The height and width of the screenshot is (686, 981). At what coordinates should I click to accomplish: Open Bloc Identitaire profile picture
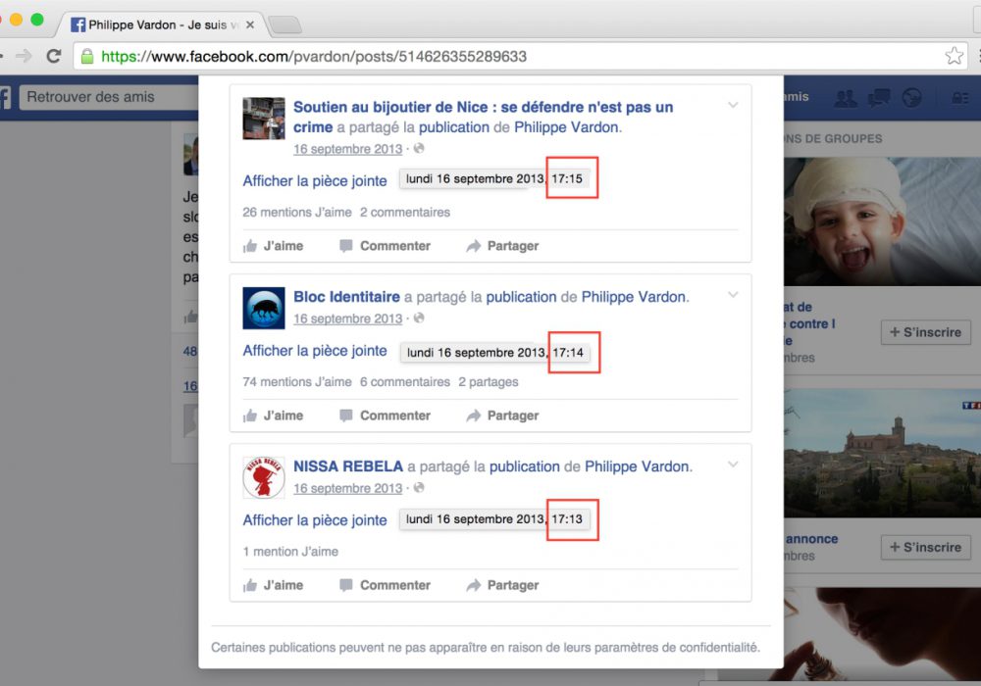coord(263,308)
